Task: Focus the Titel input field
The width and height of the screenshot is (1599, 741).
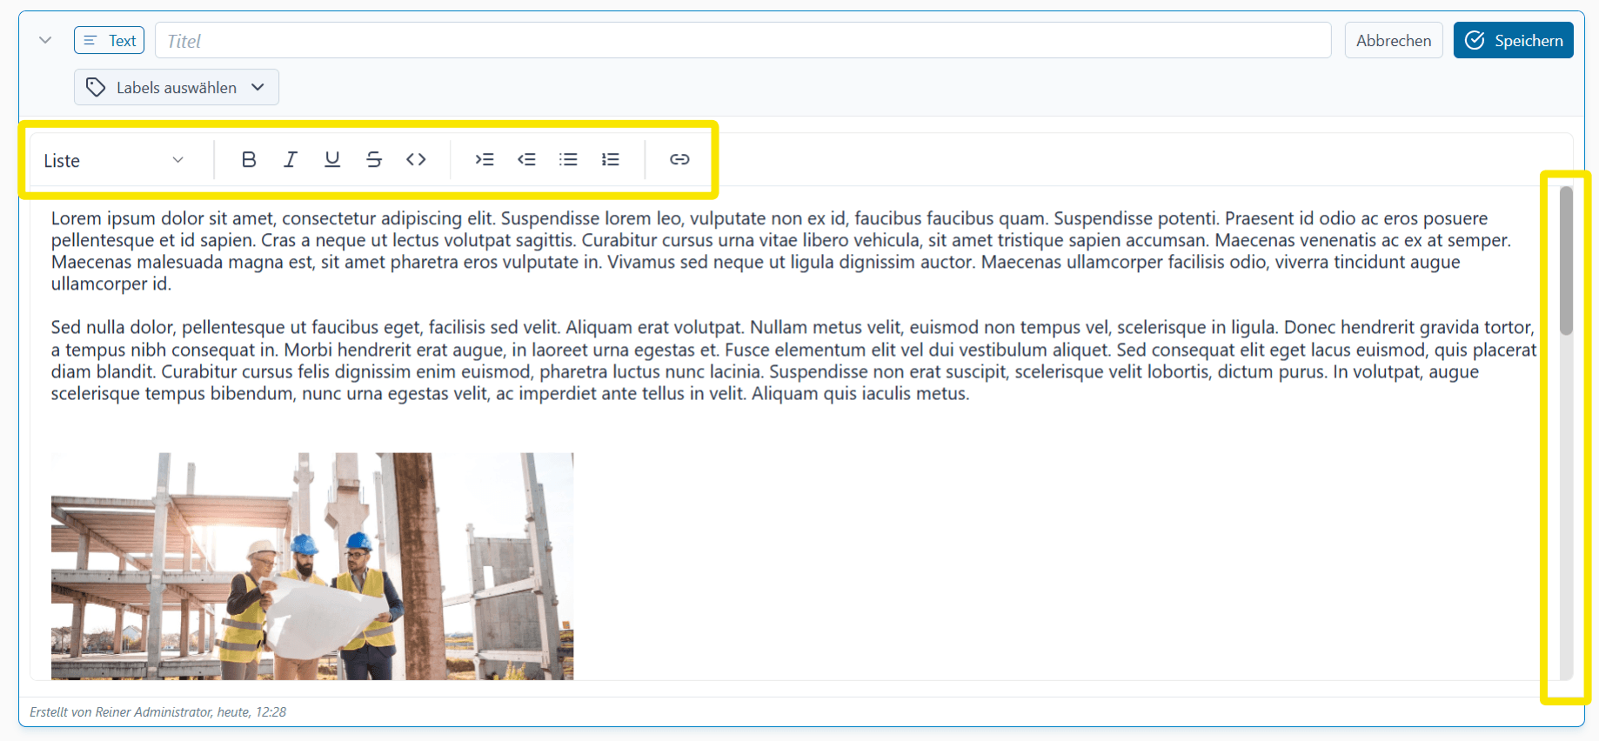Action: pyautogui.click(x=742, y=41)
